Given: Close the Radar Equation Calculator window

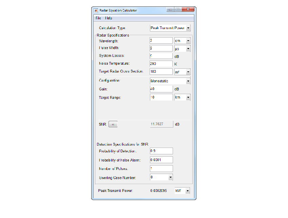Looking at the screenshot, I should (188, 9).
